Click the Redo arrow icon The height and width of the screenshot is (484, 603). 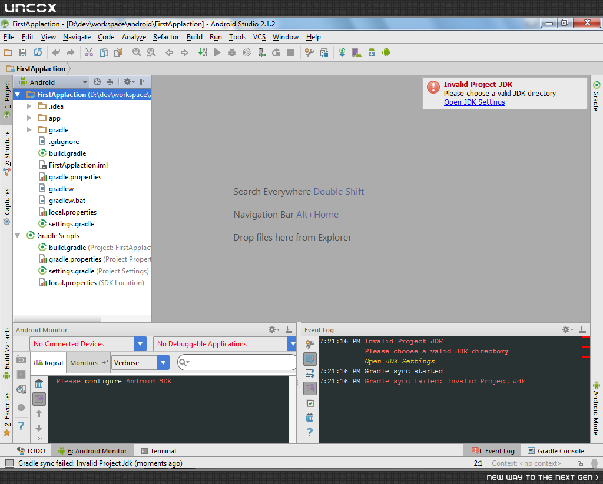[x=71, y=52]
